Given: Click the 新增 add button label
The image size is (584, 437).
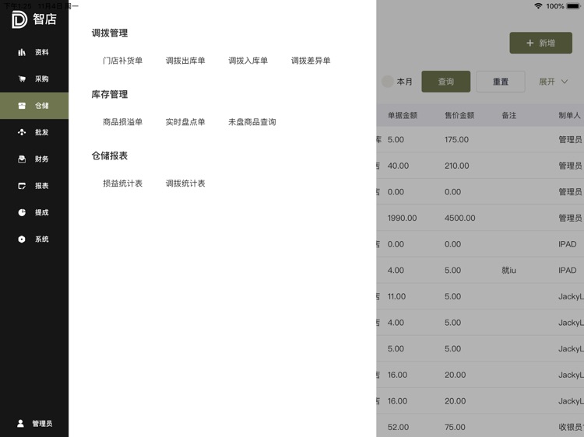Looking at the screenshot, I should coord(547,43).
